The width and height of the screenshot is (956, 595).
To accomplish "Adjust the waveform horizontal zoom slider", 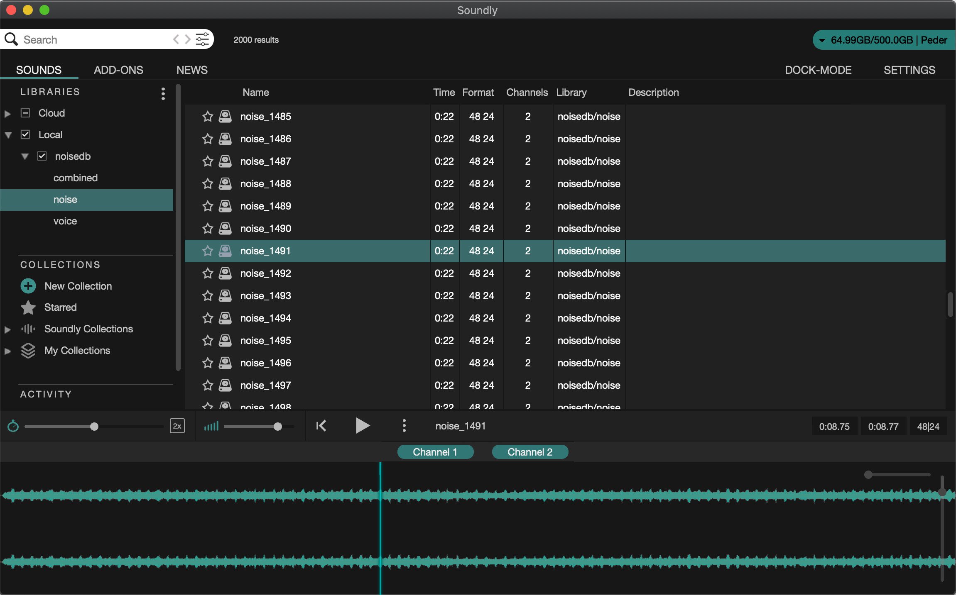I will pyautogui.click(x=868, y=474).
